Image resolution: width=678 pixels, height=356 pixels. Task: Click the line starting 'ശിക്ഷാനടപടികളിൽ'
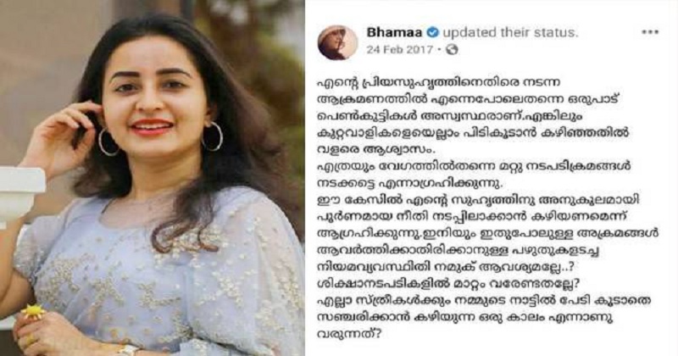click(x=448, y=284)
